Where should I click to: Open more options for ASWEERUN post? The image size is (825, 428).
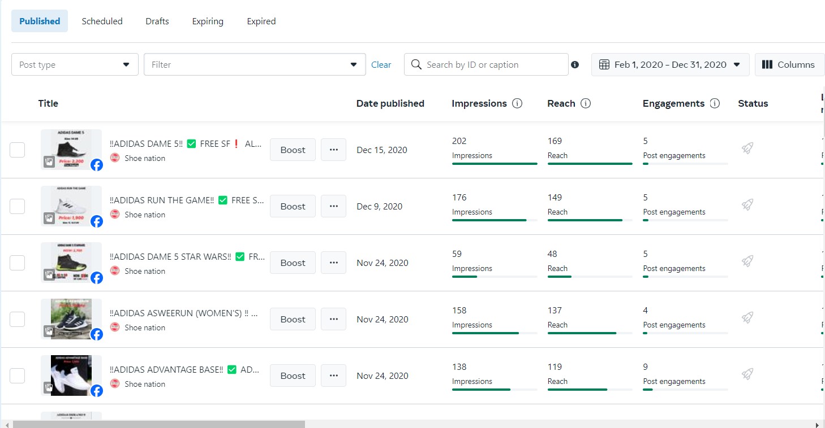[x=333, y=319]
